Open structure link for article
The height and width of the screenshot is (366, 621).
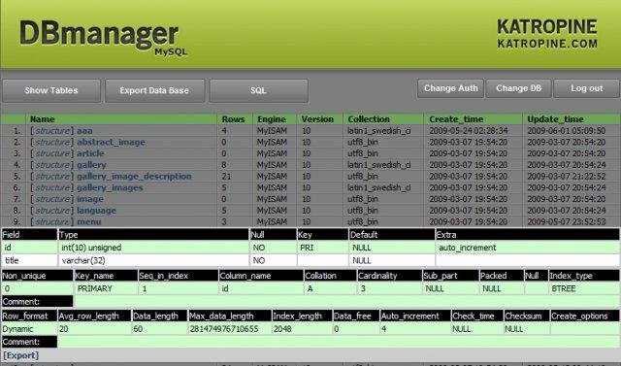[52, 153]
